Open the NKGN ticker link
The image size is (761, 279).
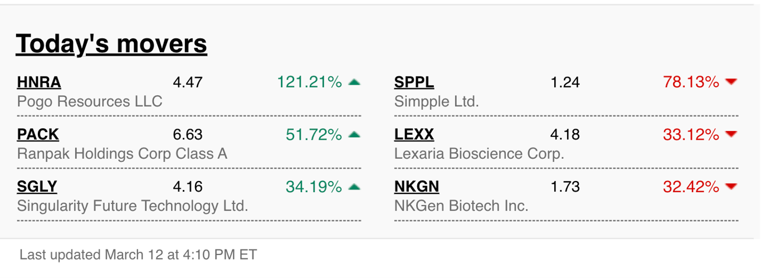417,187
